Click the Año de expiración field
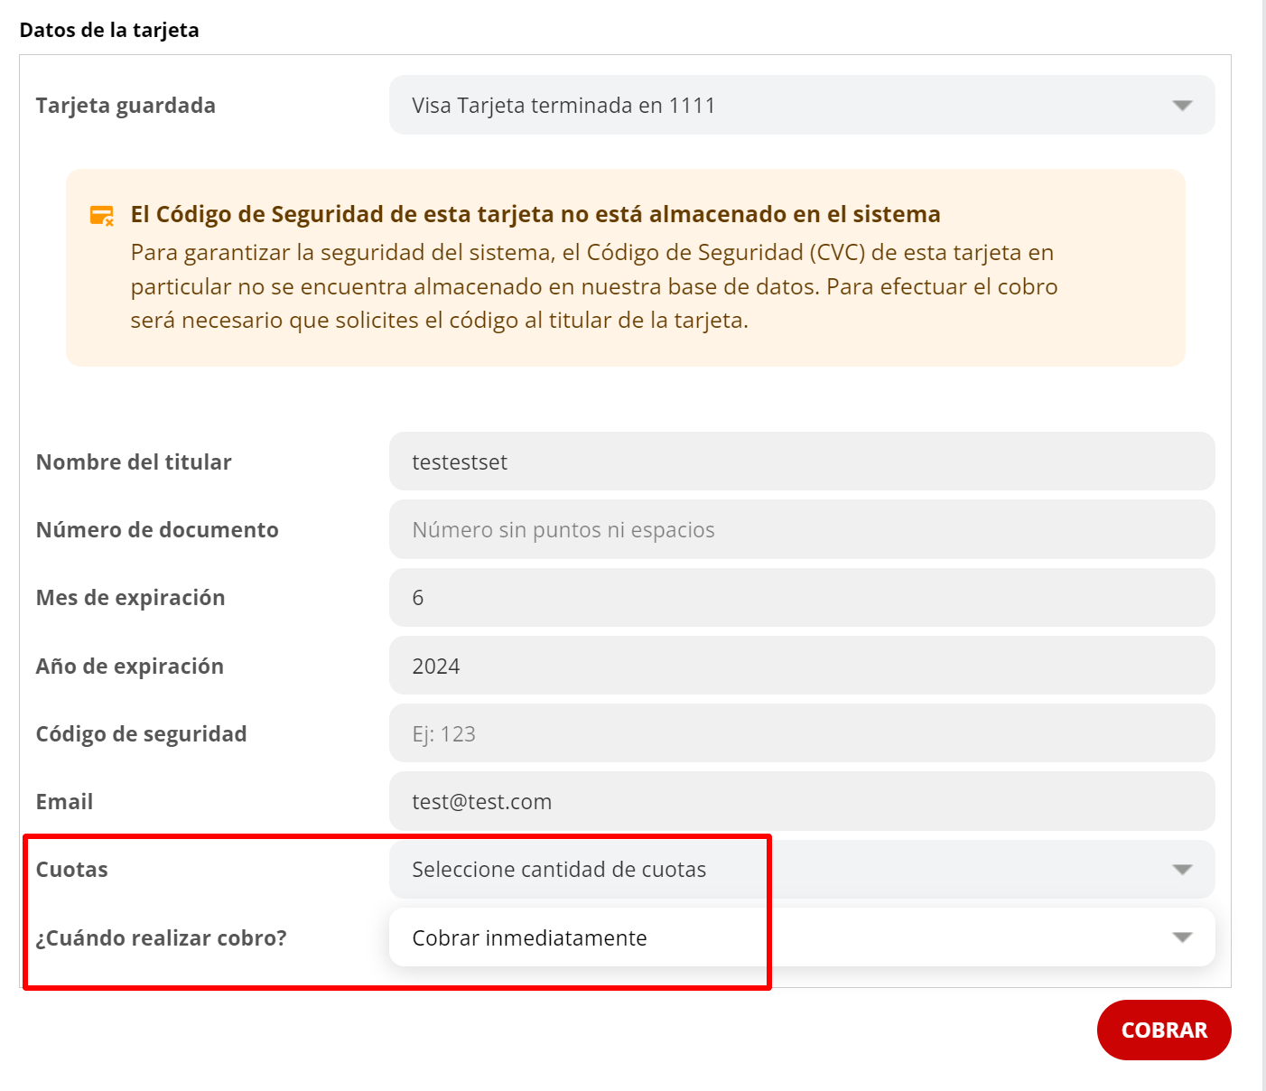Screen dimensions: 1266x1091 (801, 666)
